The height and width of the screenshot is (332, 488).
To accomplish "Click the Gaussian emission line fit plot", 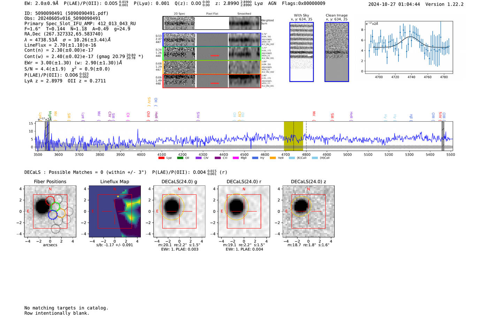I will [x=409, y=48].
